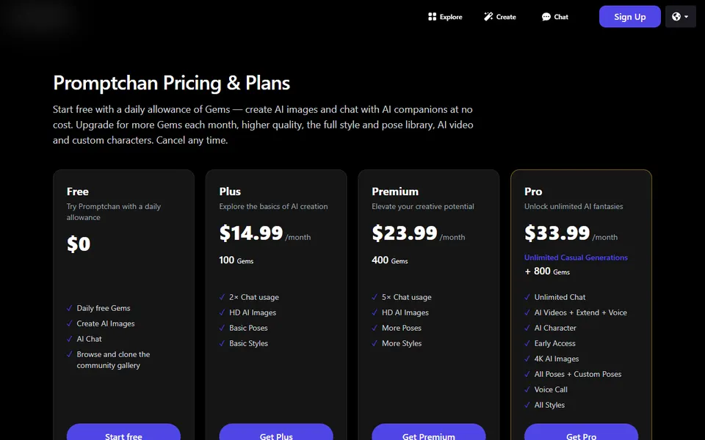Click the checkmark beside Voice Call

pos(527,389)
